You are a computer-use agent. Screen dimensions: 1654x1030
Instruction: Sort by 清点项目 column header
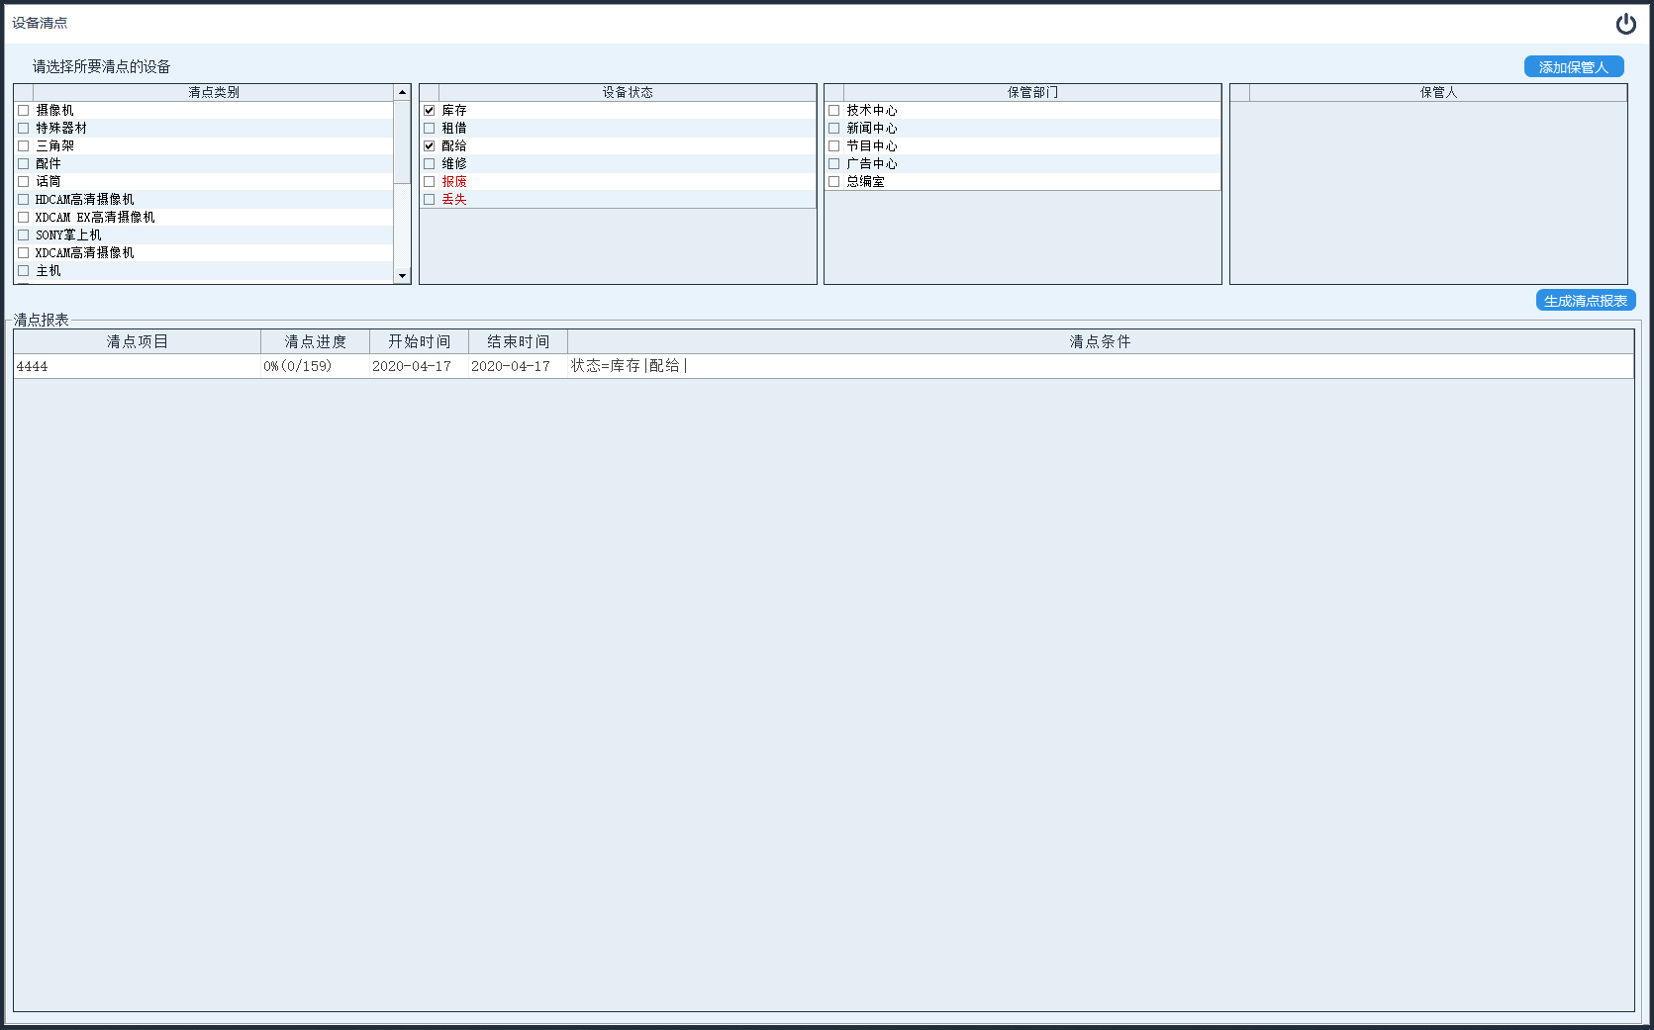click(137, 341)
